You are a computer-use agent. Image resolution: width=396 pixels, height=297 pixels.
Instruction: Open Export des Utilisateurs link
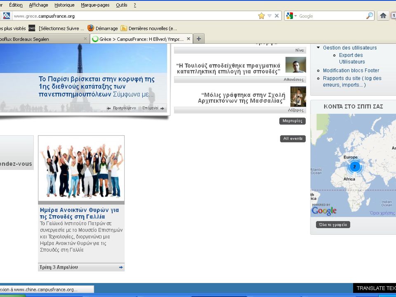pyautogui.click(x=352, y=58)
